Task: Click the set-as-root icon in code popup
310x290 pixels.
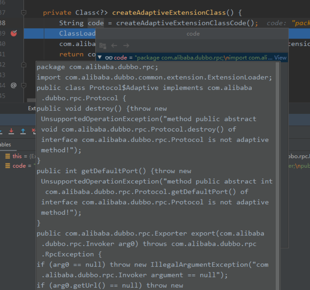Action: (x=103, y=46)
